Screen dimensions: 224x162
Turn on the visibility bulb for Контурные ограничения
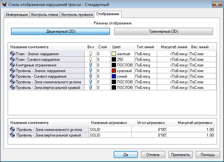(90, 65)
